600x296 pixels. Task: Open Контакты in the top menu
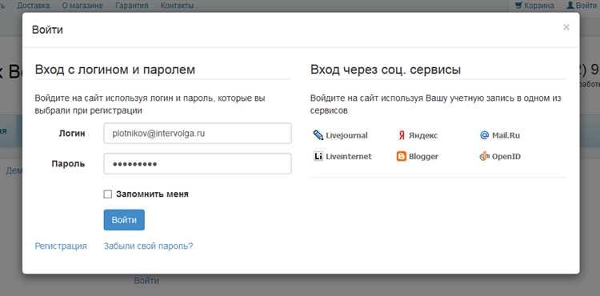point(177,6)
